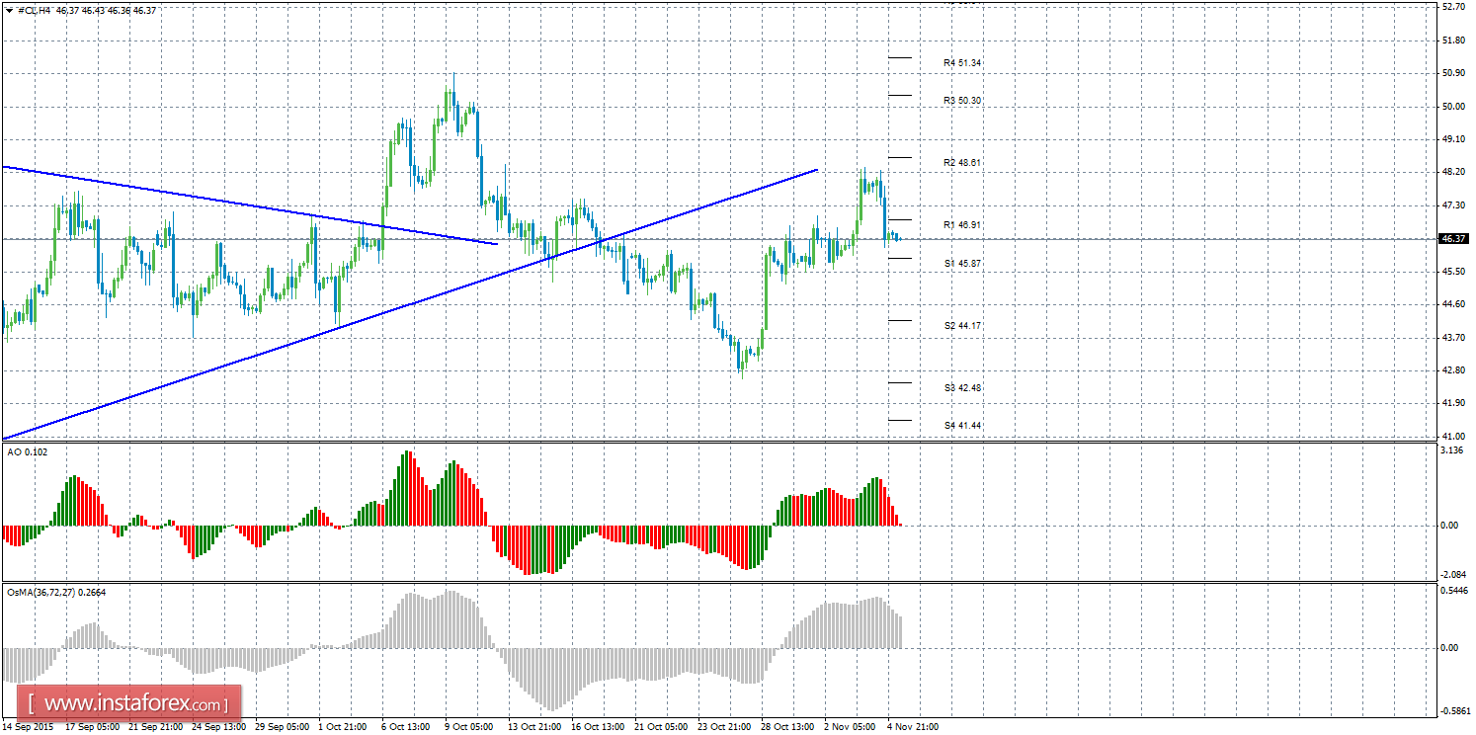Click the 17 Sep 05:00 date label
Image resolution: width=1476 pixels, height=735 pixels.
click(x=92, y=727)
